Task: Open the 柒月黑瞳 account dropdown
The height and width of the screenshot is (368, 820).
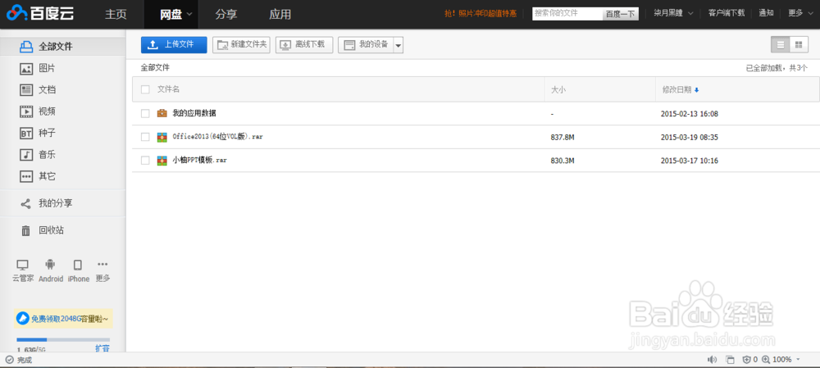Action: click(673, 13)
